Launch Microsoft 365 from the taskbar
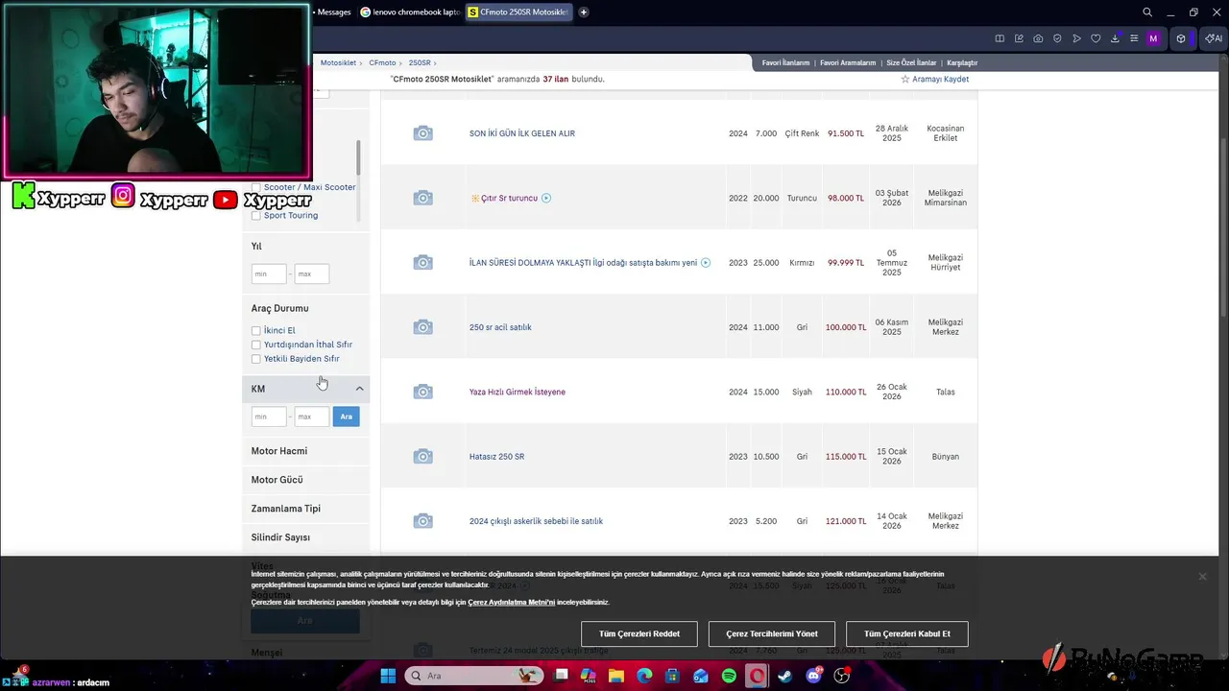This screenshot has height=691, width=1229. pyautogui.click(x=589, y=676)
